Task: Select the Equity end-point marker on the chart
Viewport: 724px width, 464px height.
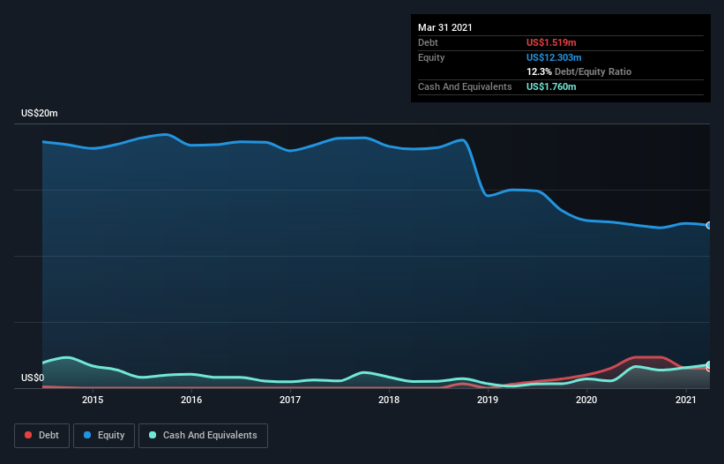Action: click(x=709, y=225)
